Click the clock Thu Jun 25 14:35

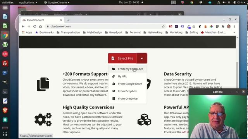129,2
